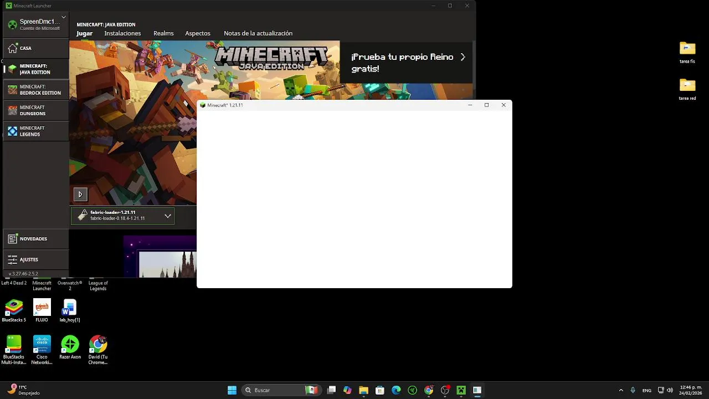Open clock showing 12:46 p. m.
Image resolution: width=709 pixels, height=399 pixels.
[691, 390]
